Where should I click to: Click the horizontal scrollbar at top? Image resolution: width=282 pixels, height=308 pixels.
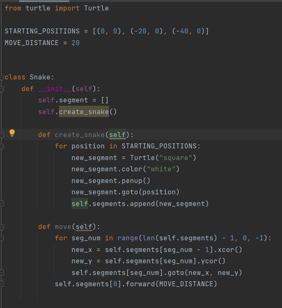44,1
